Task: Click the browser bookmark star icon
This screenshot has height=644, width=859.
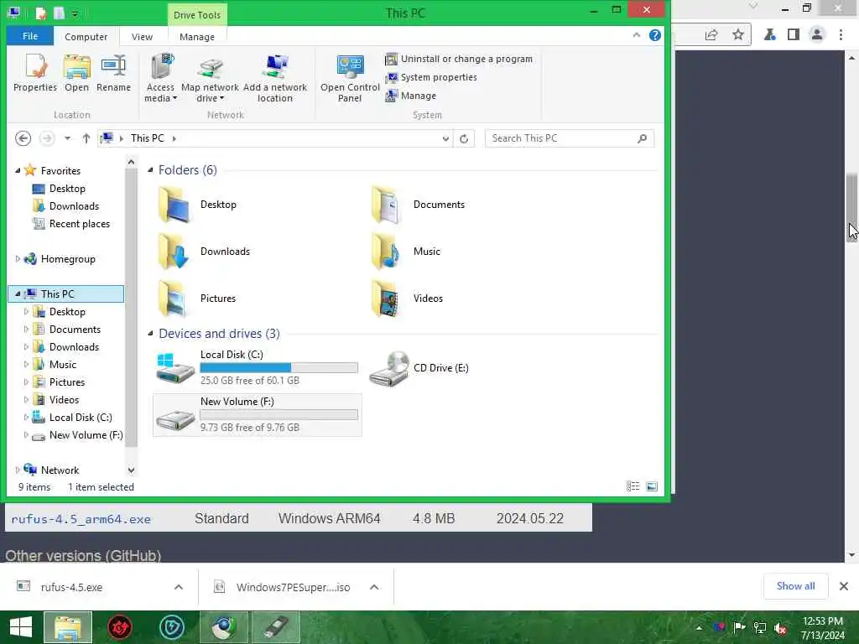Action: coord(738,34)
